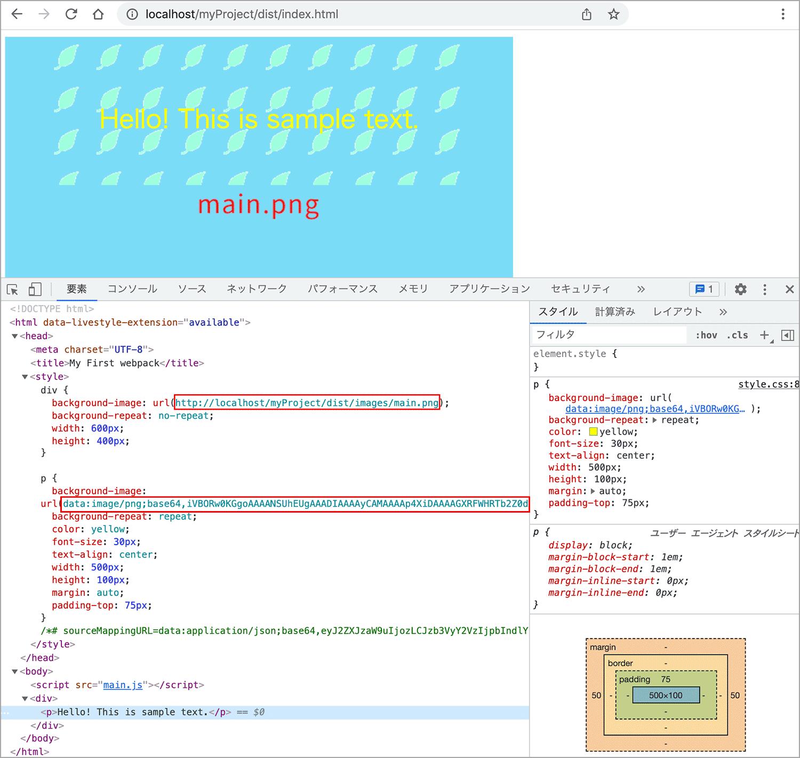Click the main.png URL in style text

tap(307, 403)
